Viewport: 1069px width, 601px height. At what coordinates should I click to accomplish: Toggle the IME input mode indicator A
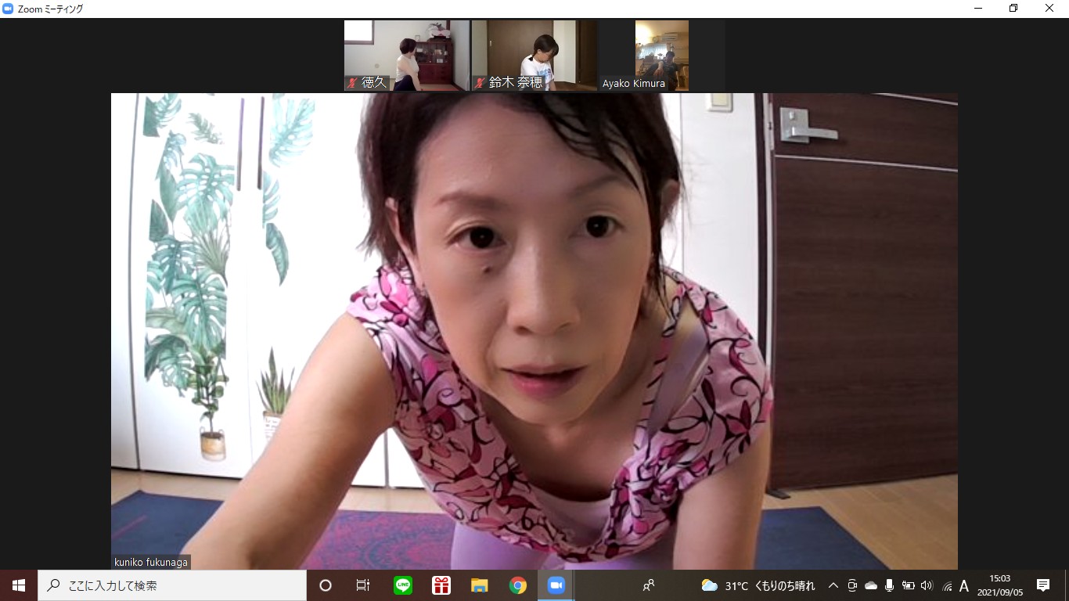964,585
